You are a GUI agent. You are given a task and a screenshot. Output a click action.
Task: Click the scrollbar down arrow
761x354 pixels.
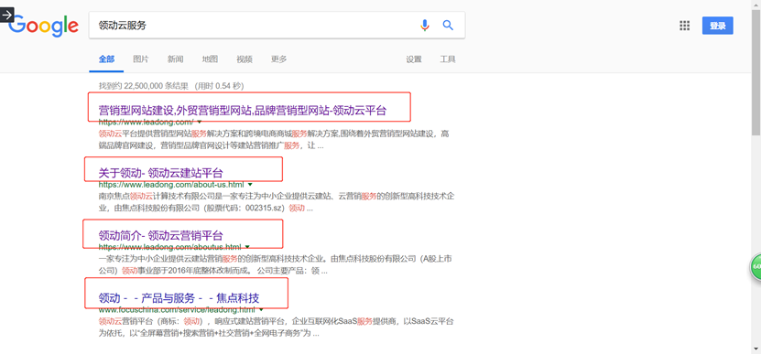tap(756, 349)
